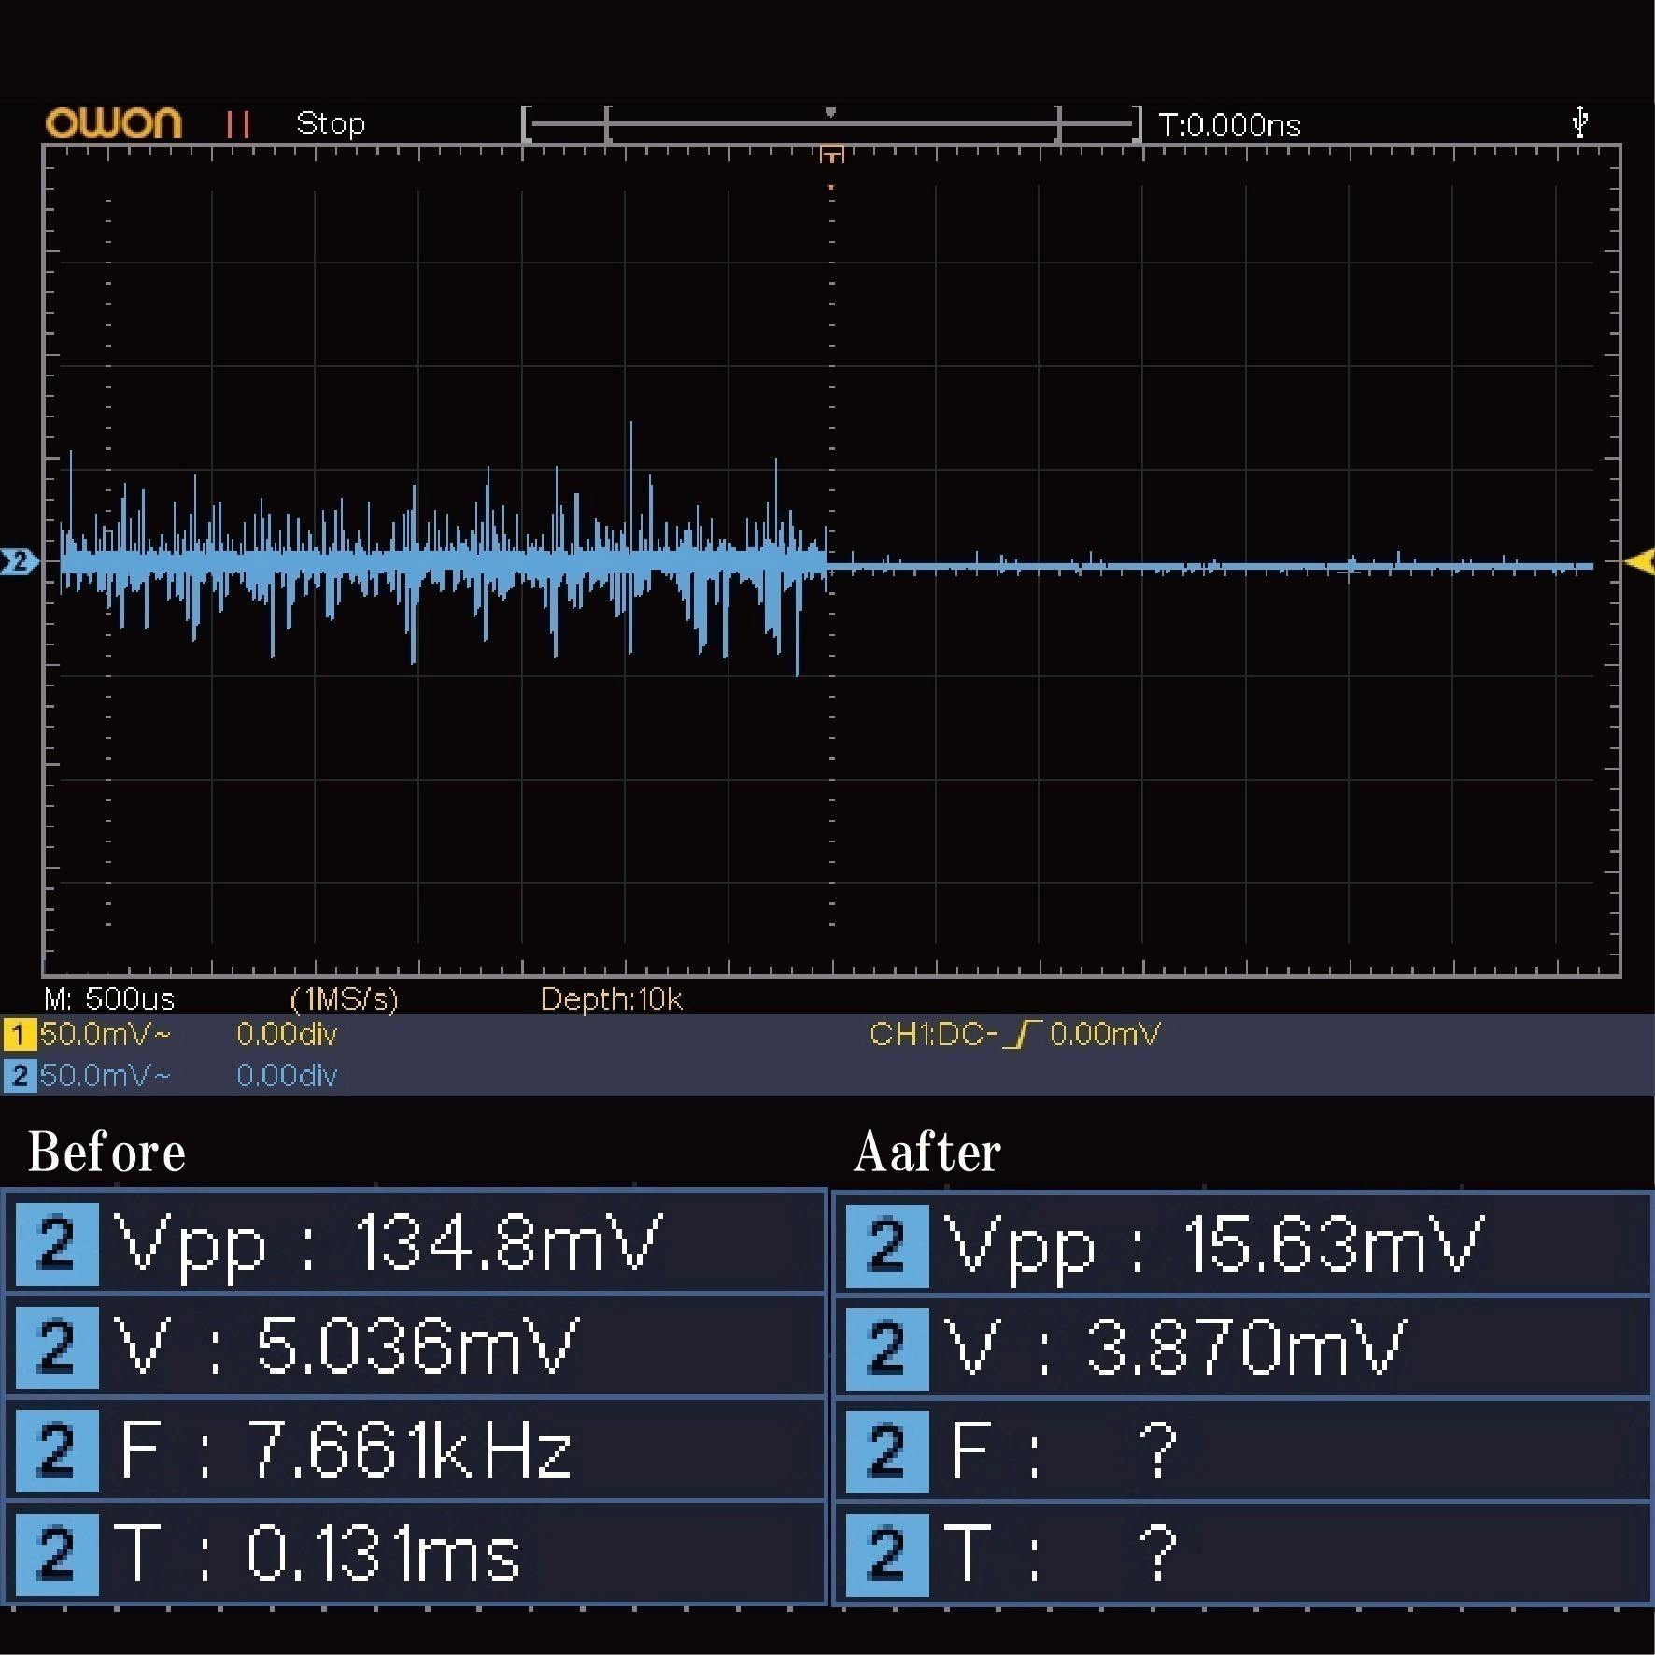
Task: Click the yellow trigger level arrow
Action: 1638,561
